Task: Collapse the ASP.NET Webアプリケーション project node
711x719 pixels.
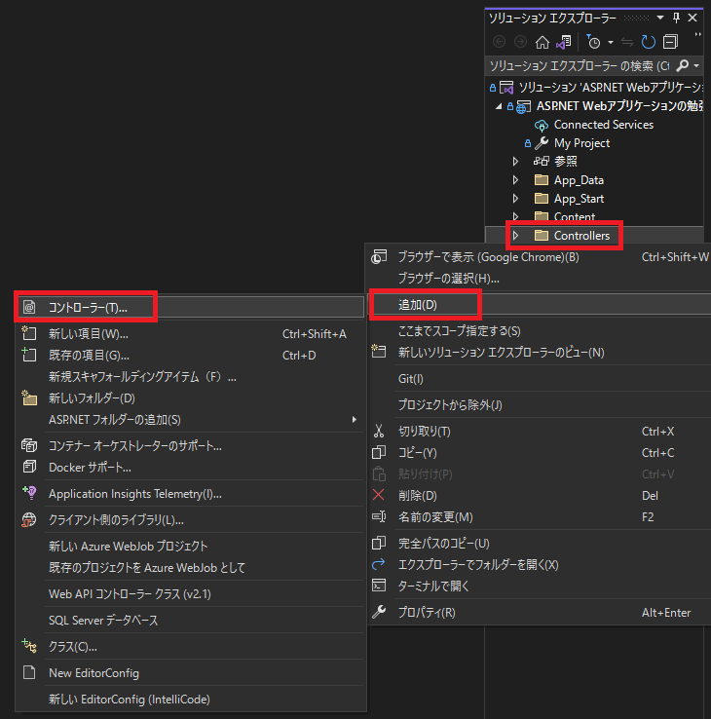Action: tap(499, 106)
